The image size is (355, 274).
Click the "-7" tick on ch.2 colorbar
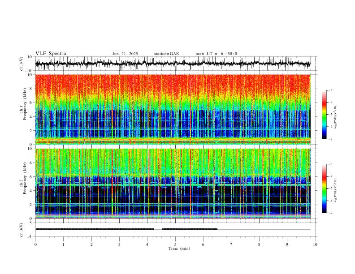331,213
